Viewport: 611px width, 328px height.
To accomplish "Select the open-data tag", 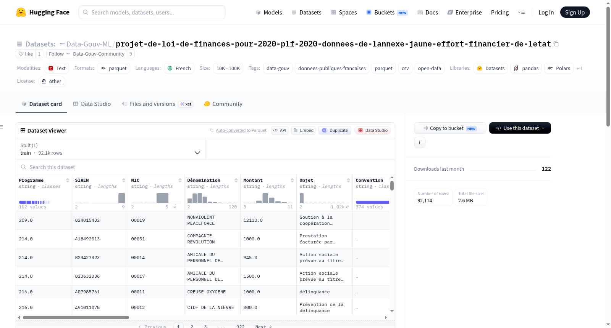I will click(429, 68).
